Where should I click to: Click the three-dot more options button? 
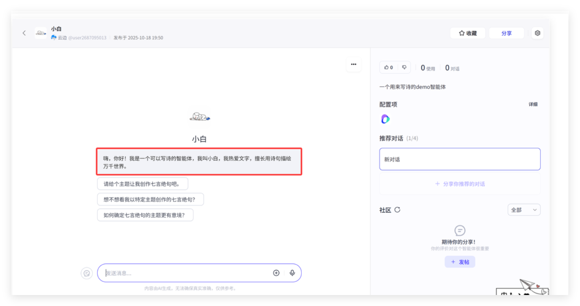(x=353, y=64)
